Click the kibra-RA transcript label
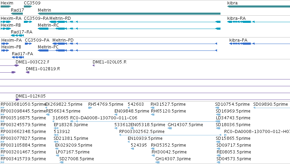 pos(236,18)
